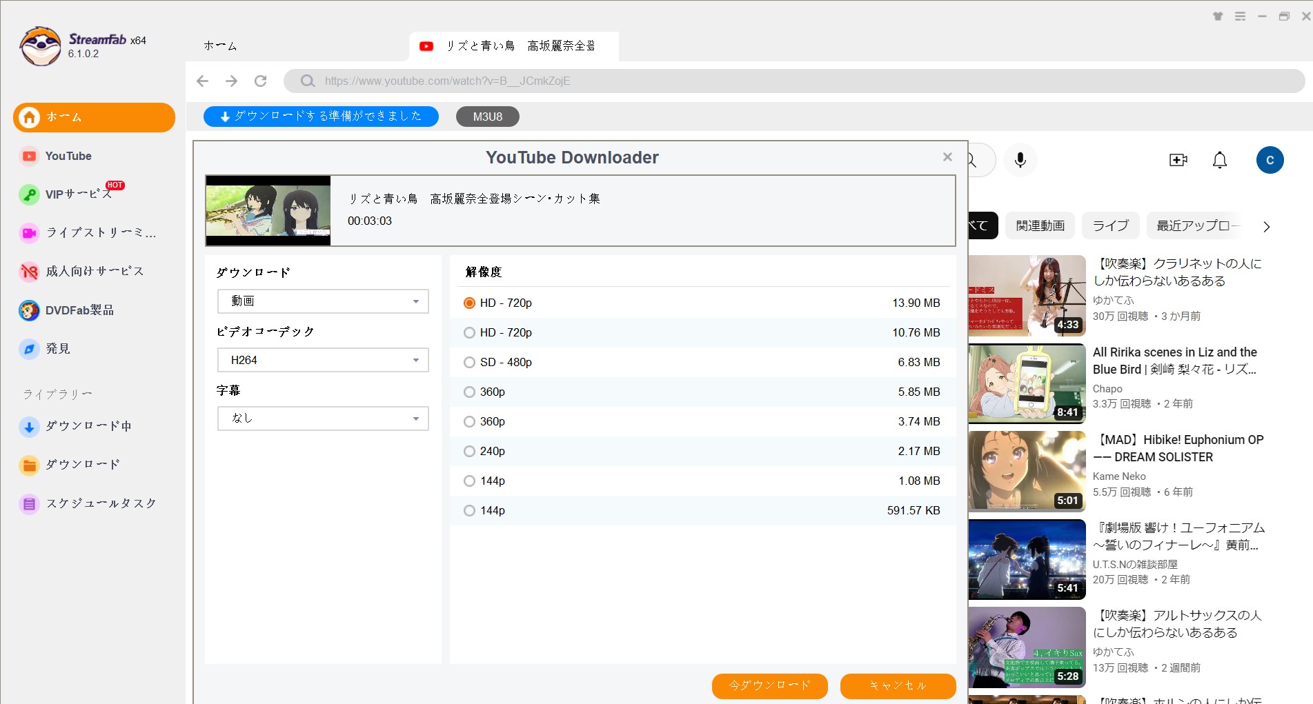Click the dialog video thumbnail preview
Image resolution: width=1313 pixels, height=704 pixels.
coord(268,210)
